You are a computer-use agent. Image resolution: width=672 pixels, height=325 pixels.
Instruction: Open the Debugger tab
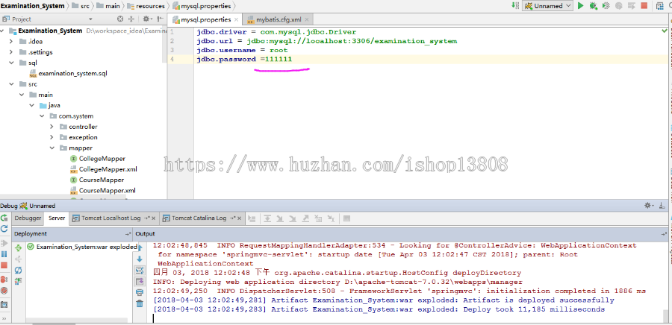coord(28,218)
